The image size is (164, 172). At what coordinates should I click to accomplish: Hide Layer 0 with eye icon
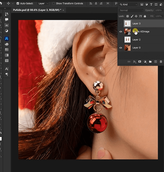121,48
